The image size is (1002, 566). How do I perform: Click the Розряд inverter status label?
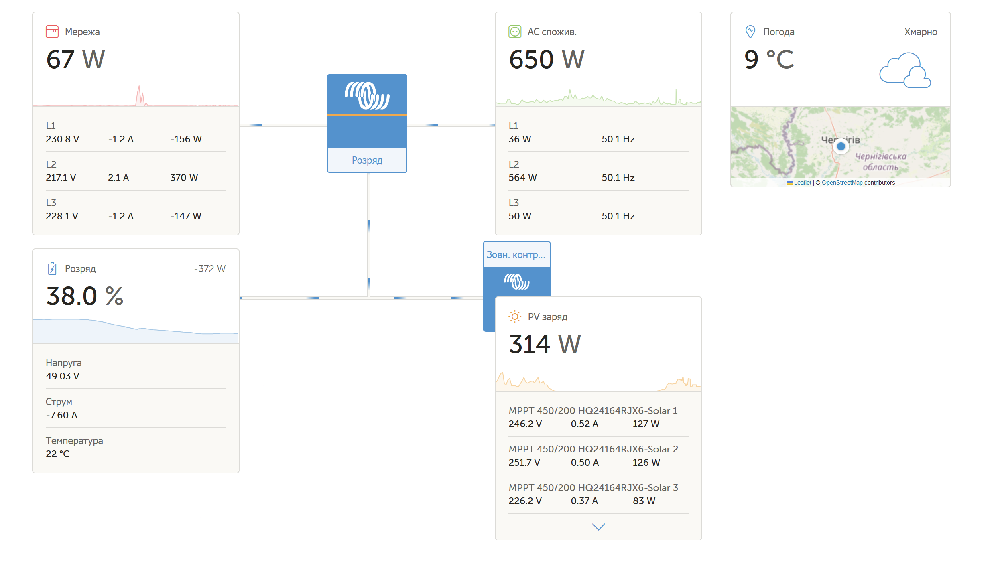pos(367,160)
